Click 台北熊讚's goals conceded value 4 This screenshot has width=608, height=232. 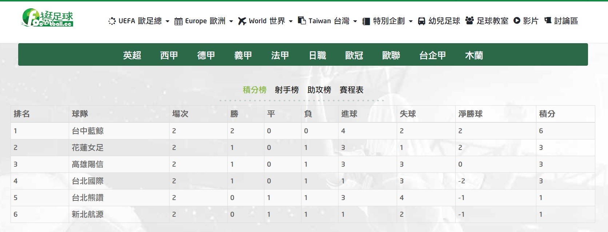click(x=402, y=198)
